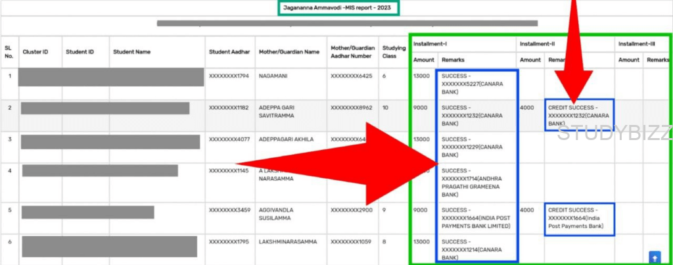Click the blue scroll-to-top arrow button

coord(655,256)
